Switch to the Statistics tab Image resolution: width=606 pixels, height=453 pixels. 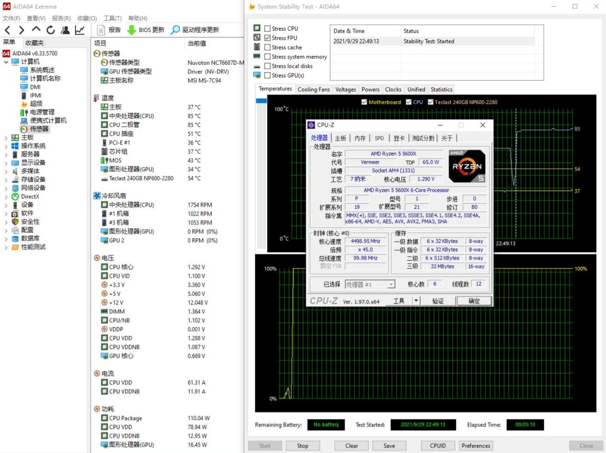pyautogui.click(x=441, y=89)
